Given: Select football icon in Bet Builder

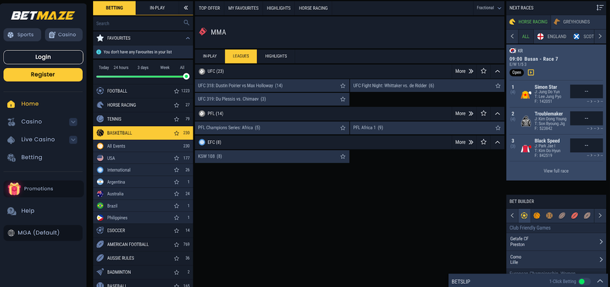Looking at the screenshot, I should pyautogui.click(x=524, y=216).
